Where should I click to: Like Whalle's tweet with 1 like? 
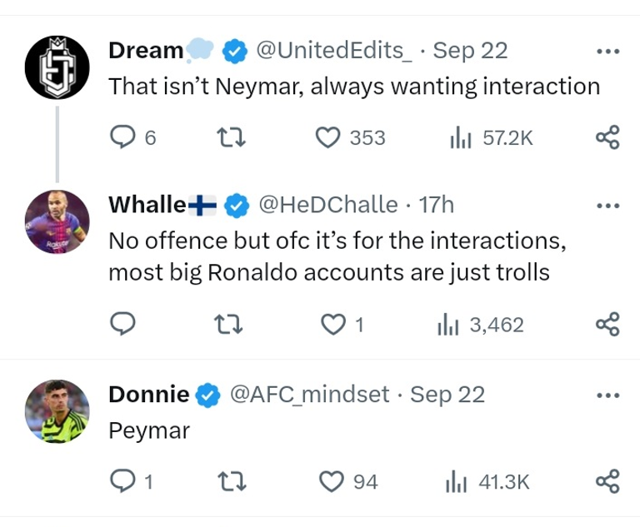(x=334, y=325)
